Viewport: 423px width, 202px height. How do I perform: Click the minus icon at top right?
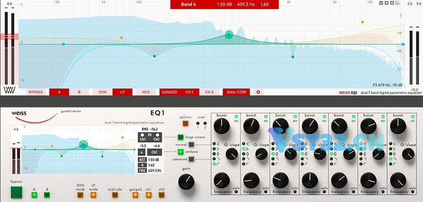pyautogui.click(x=381, y=3)
